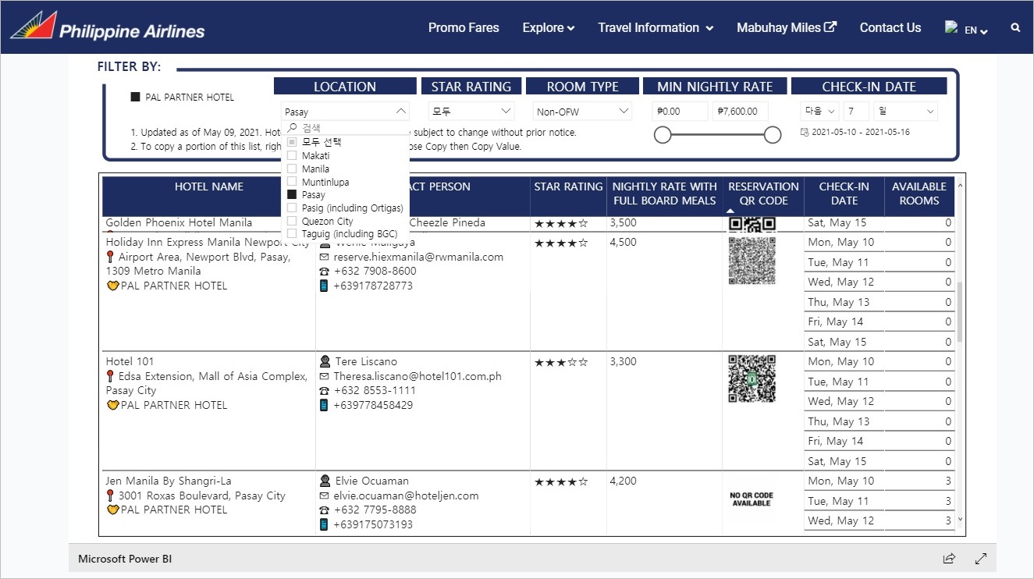The width and height of the screenshot is (1034, 579).
Task: Click the check-in period number field showing 7
Action: [x=856, y=112]
